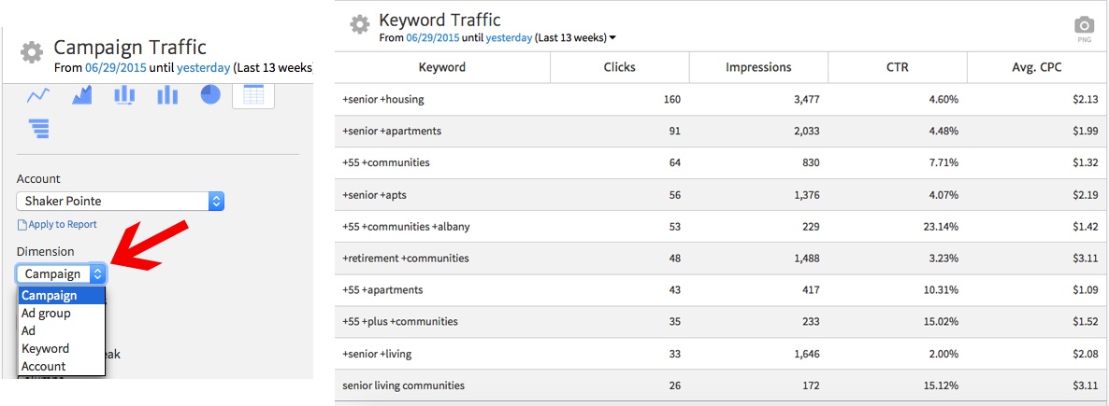1109x406 pixels.
Task: Click the Apply to Report link
Action: tap(57, 224)
